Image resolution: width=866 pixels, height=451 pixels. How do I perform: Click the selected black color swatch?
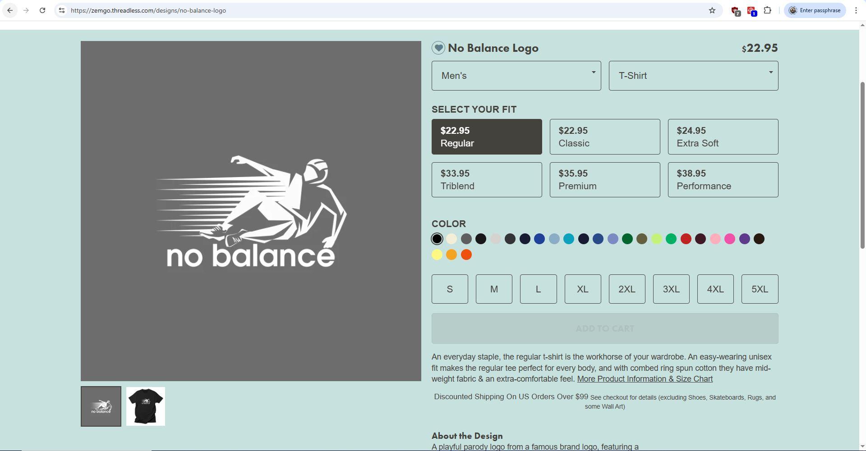(x=437, y=239)
